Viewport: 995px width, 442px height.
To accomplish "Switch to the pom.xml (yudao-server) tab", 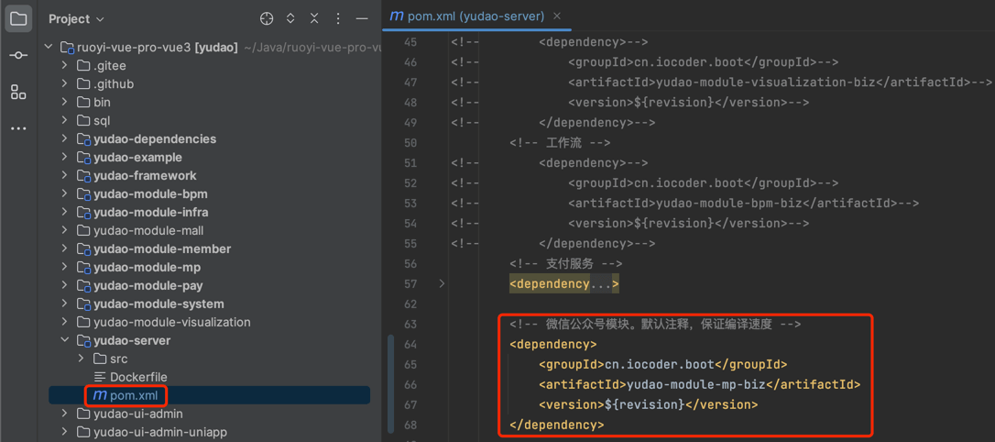I will click(467, 16).
